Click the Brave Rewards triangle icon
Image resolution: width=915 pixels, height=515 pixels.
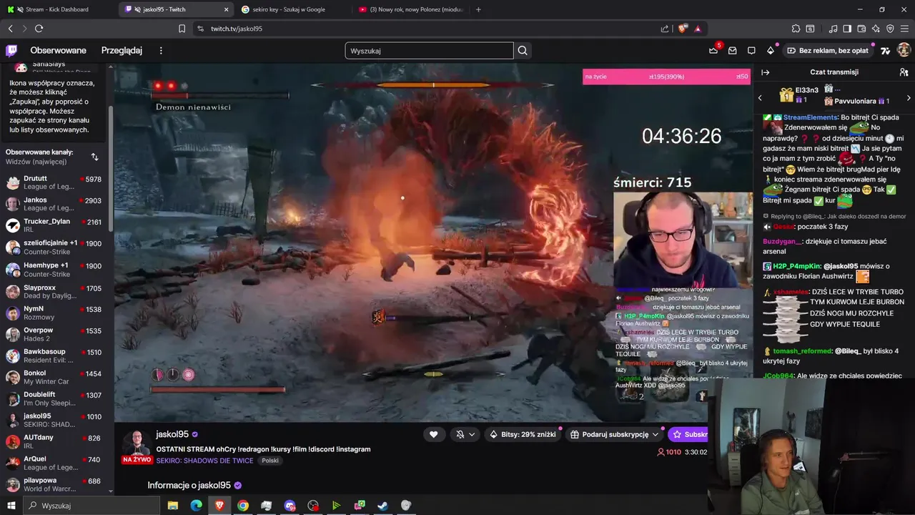698,29
